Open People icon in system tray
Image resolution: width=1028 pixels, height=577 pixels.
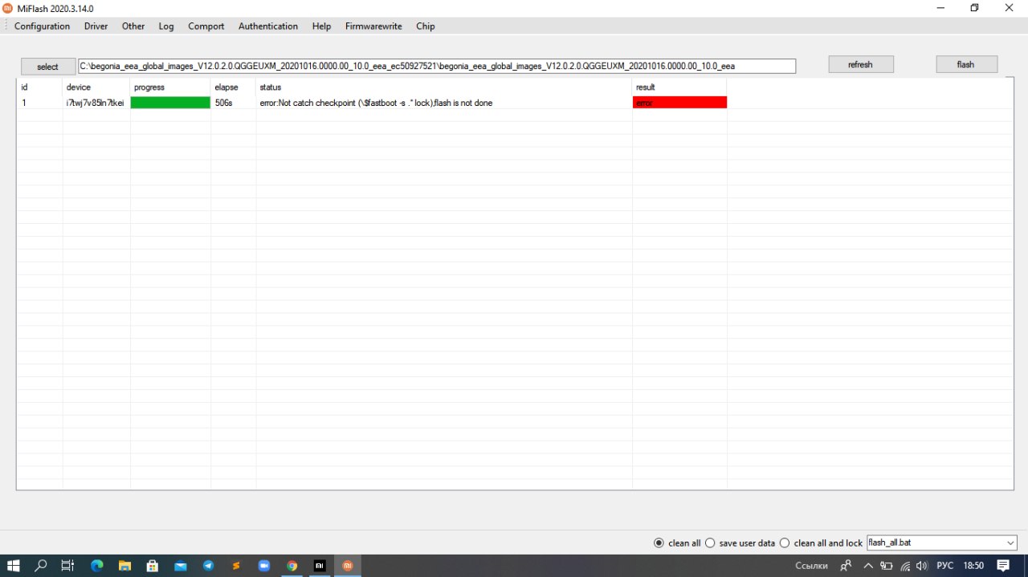pos(846,565)
